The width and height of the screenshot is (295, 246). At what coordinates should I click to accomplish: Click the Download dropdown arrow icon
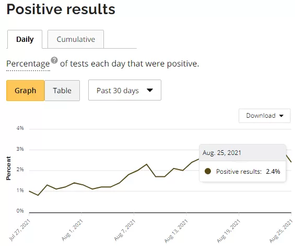pos(281,116)
